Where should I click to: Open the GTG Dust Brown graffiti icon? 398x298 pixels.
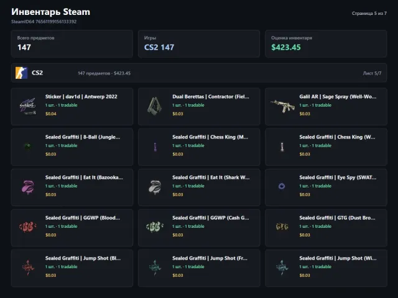point(282,227)
